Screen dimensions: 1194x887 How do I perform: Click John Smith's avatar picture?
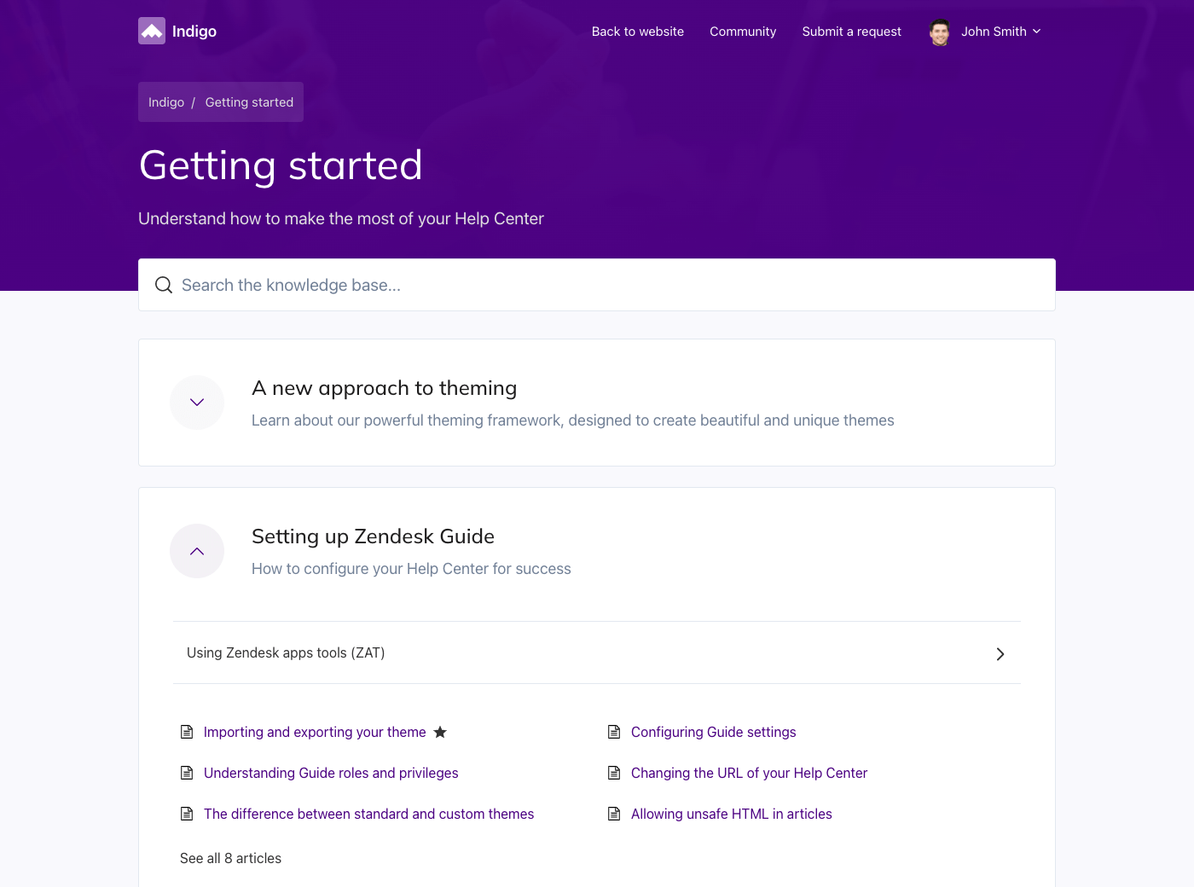(x=940, y=32)
